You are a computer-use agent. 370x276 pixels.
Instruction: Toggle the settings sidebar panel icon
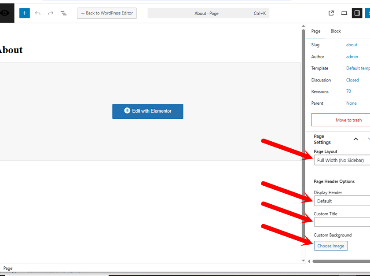(357, 13)
